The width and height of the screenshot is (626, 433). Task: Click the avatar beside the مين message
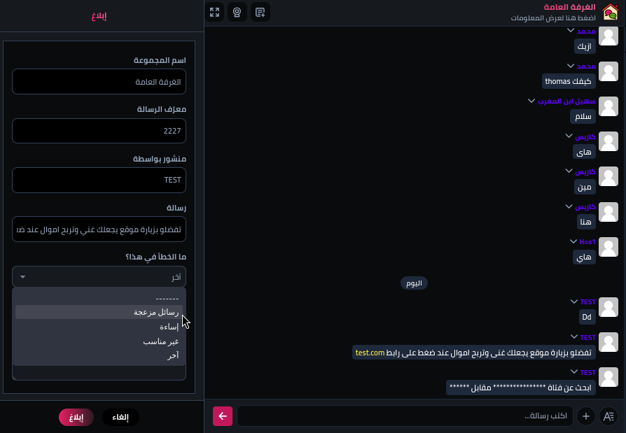[x=608, y=177]
